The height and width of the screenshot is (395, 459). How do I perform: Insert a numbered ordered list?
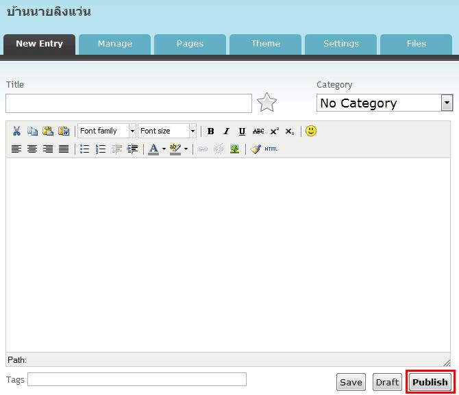pos(101,149)
